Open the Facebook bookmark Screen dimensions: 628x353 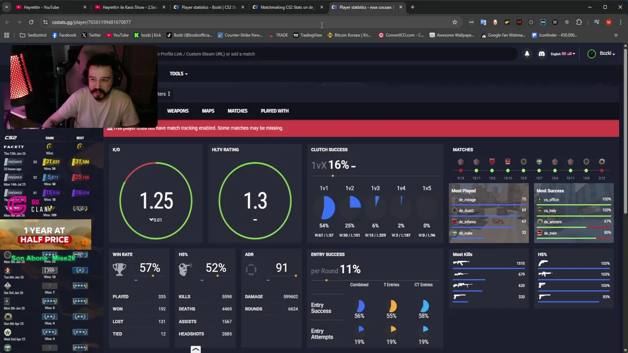[x=64, y=35]
